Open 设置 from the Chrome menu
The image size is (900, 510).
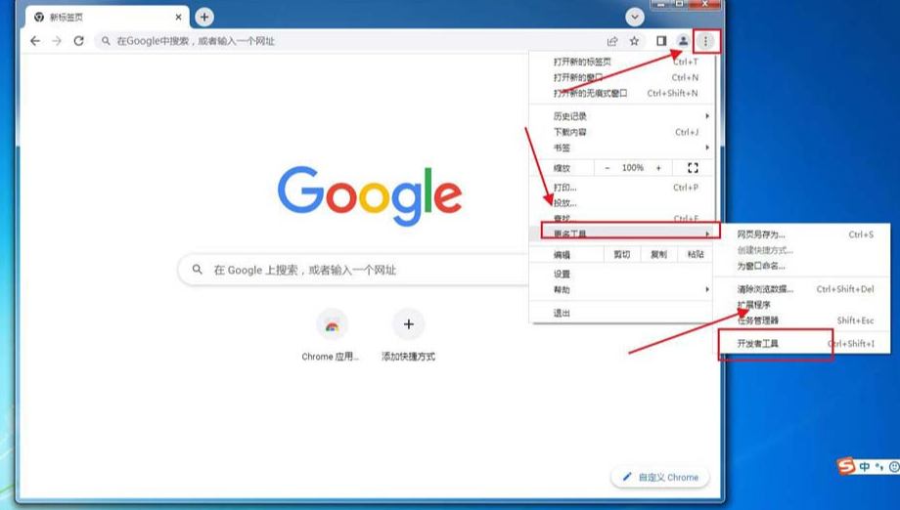pos(623,274)
